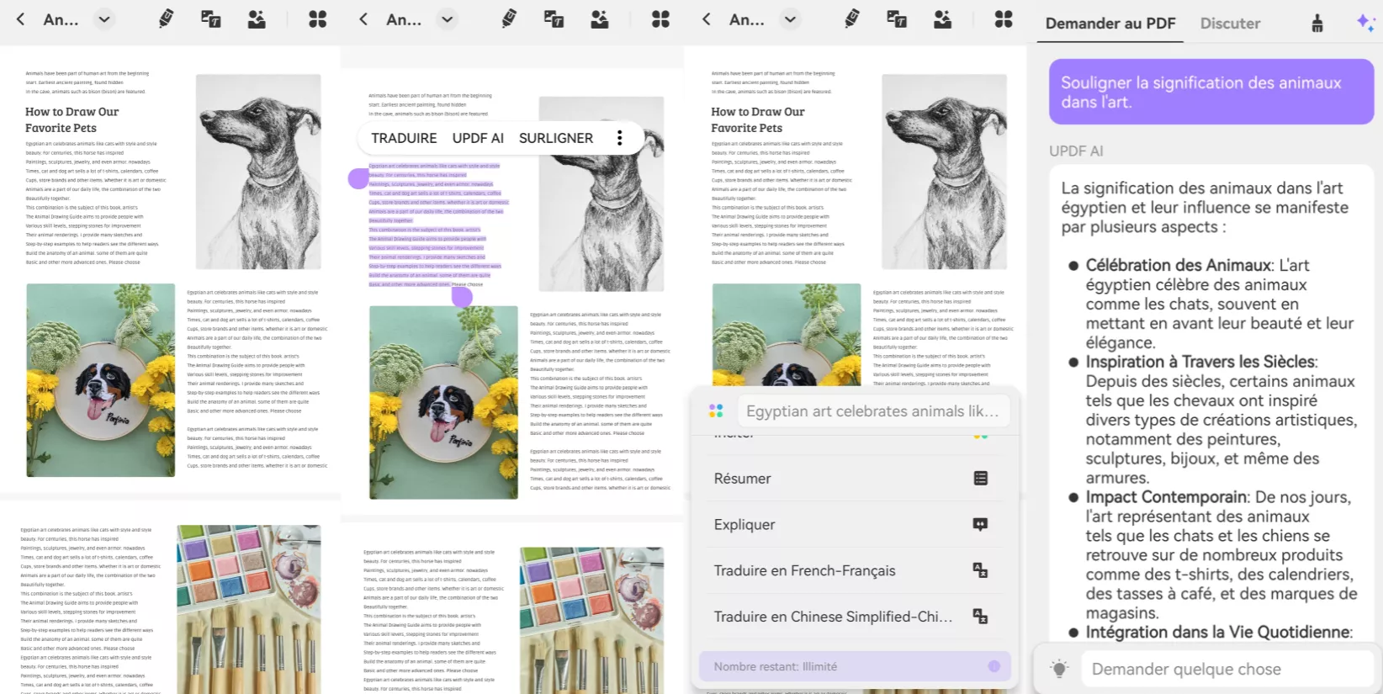Select Traduire en Chinese Simplified option
1383x694 pixels.
pyautogui.click(x=851, y=617)
